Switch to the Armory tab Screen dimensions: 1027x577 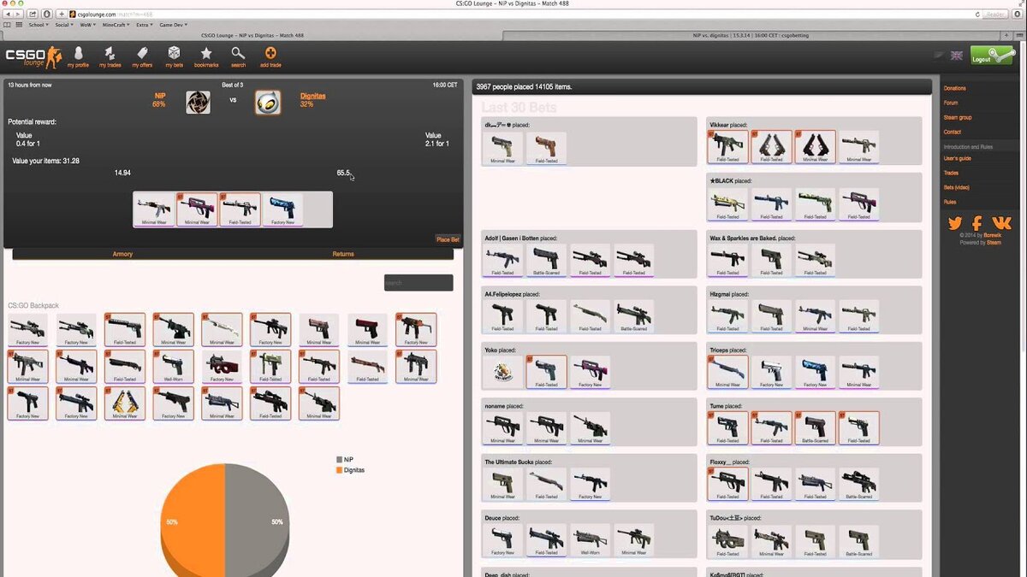[122, 254]
